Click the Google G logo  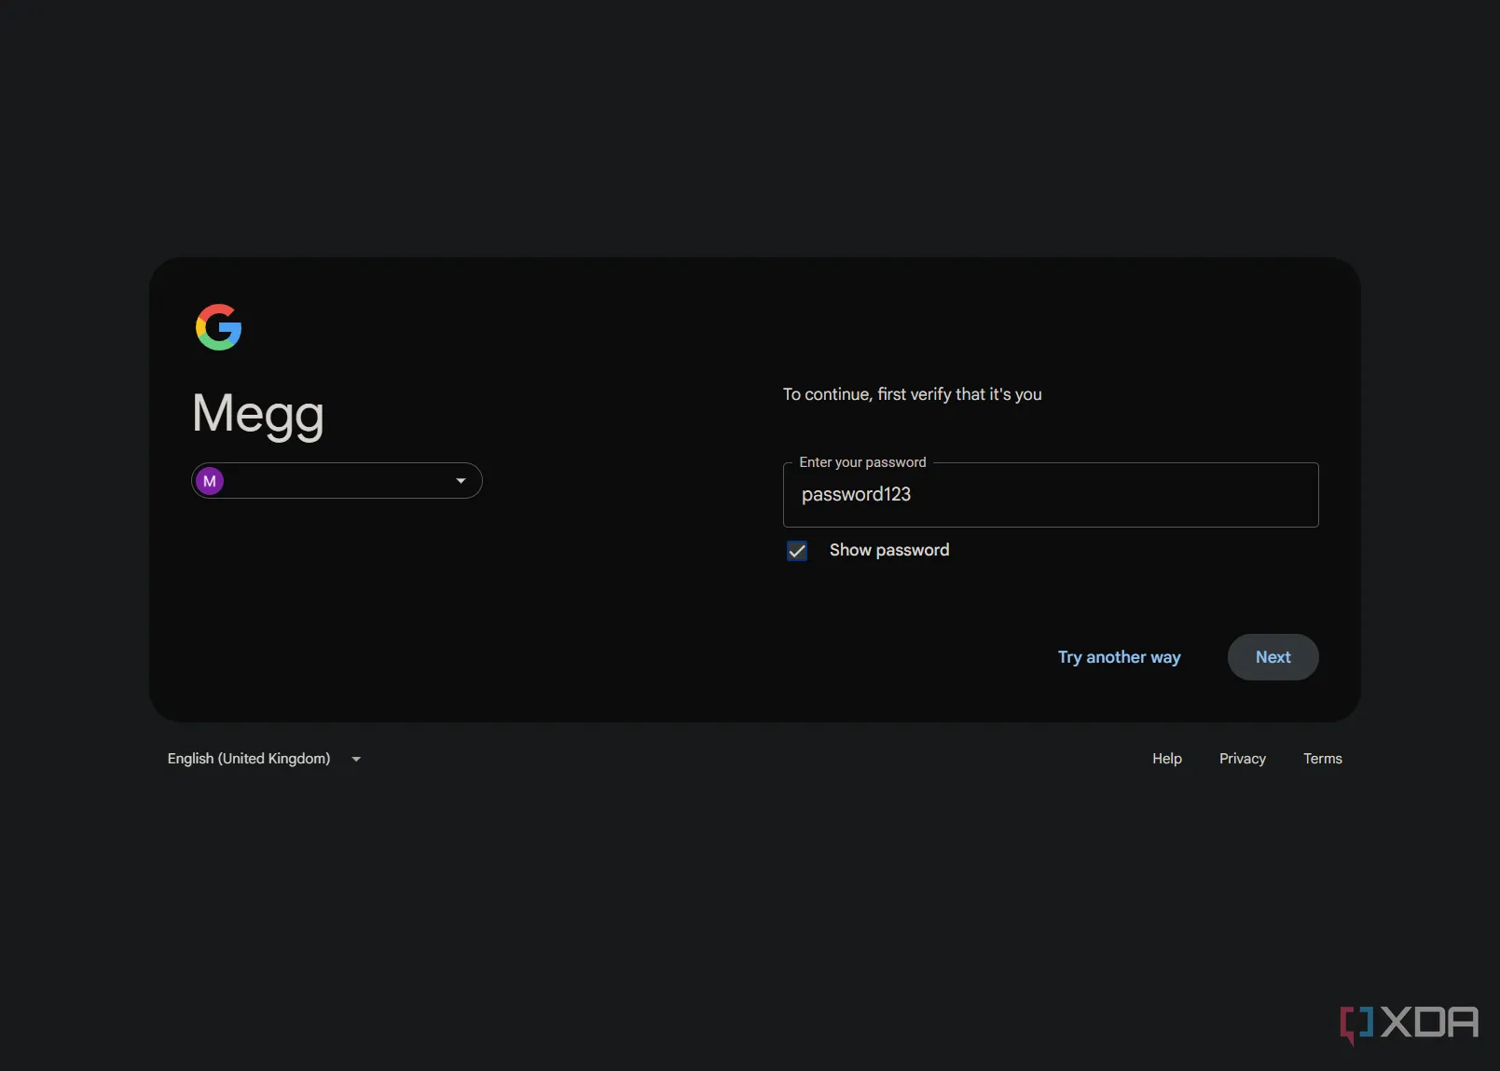[x=219, y=327]
